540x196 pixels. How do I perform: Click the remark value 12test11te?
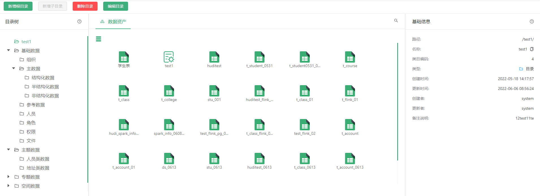pyautogui.click(x=524, y=118)
